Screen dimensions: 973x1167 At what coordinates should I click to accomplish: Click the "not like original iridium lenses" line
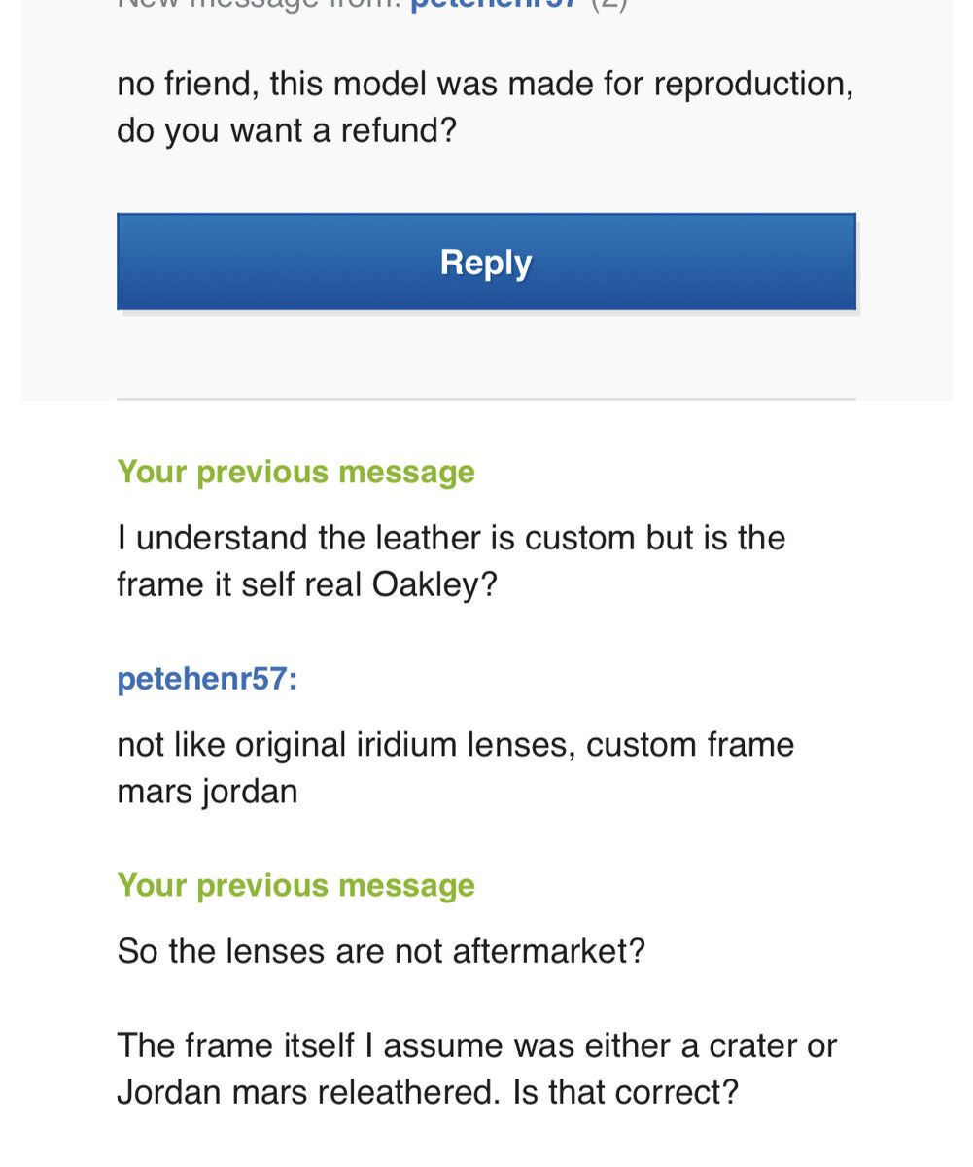click(455, 744)
